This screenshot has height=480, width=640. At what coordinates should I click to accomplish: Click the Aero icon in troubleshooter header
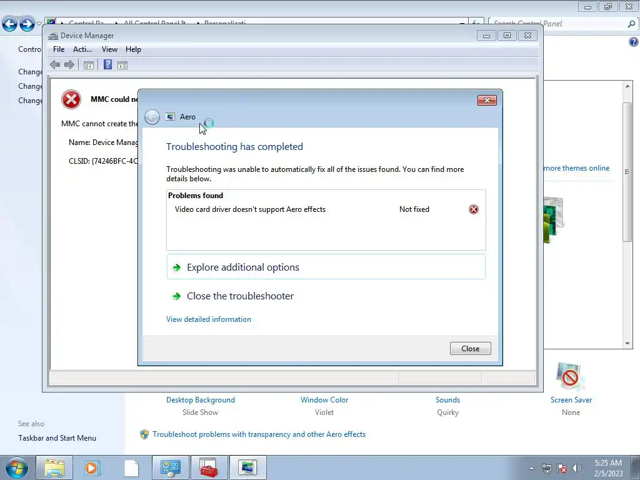point(170,117)
